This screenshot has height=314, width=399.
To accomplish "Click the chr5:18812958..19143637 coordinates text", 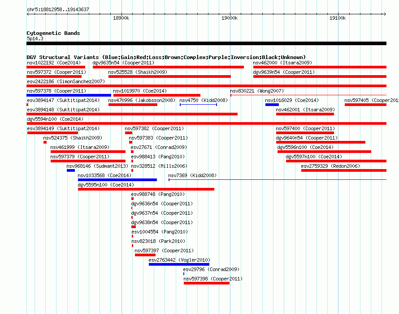I will click(x=58, y=9).
